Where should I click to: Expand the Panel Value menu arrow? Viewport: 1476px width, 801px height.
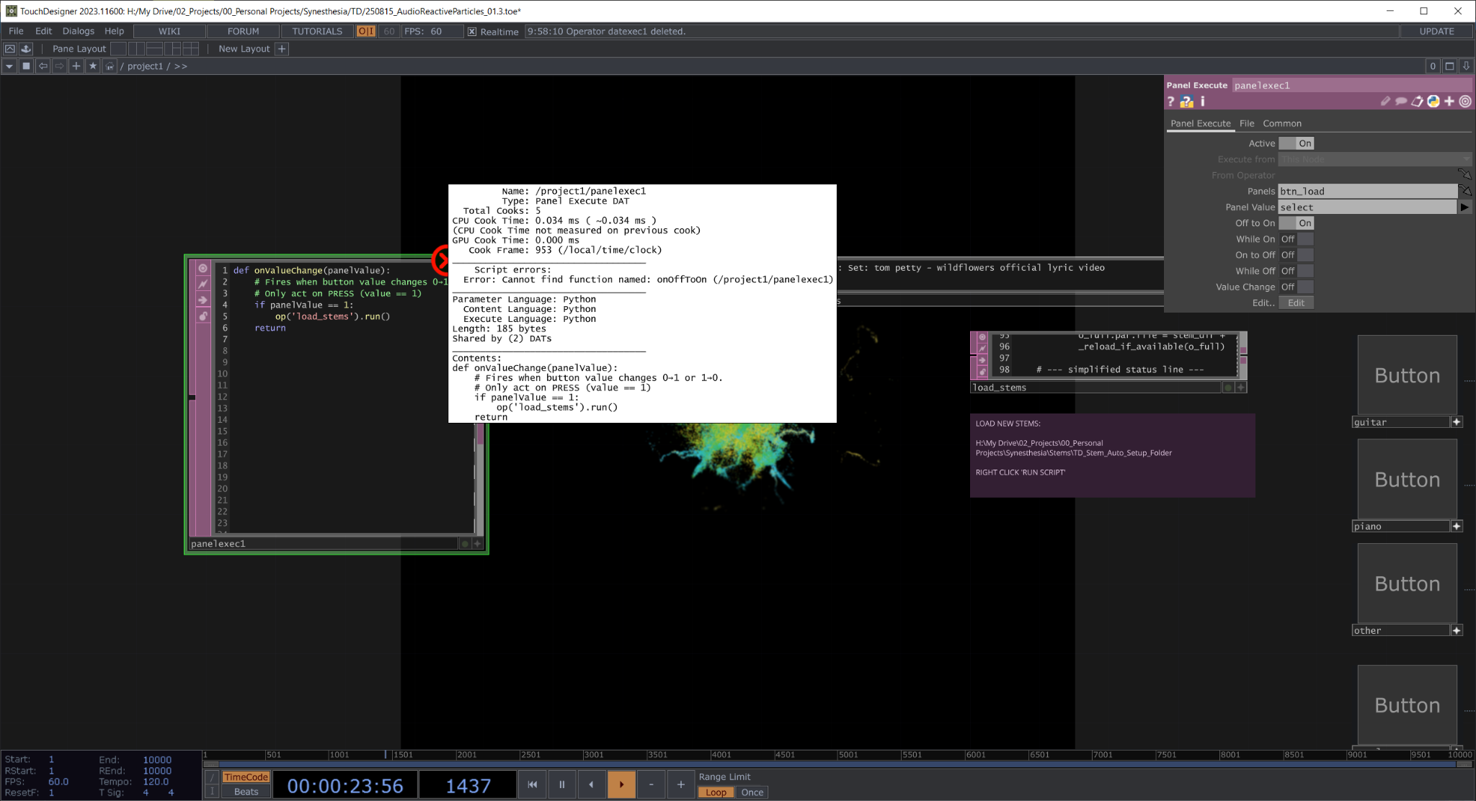tap(1464, 207)
